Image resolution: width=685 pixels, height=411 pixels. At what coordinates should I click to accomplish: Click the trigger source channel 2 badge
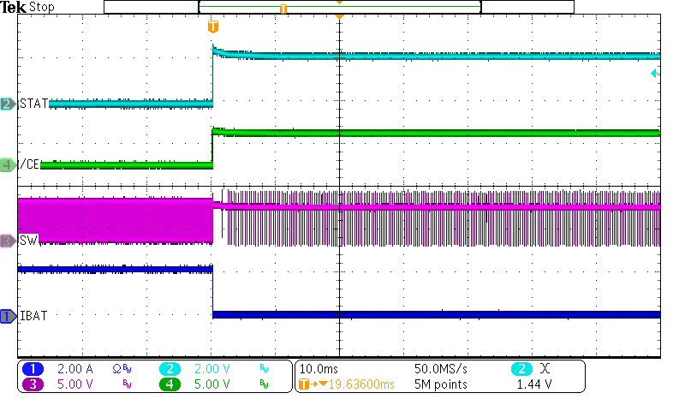pos(521,368)
